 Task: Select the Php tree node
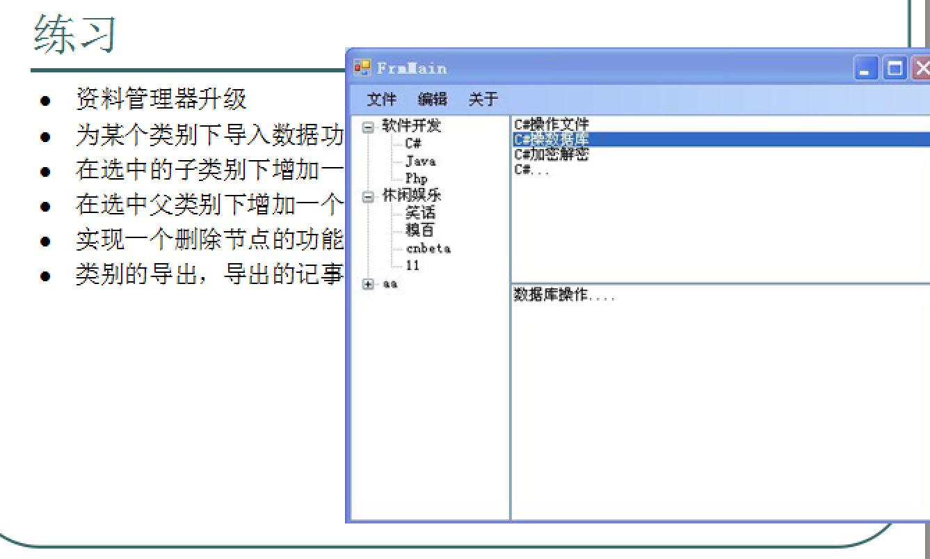(416, 178)
